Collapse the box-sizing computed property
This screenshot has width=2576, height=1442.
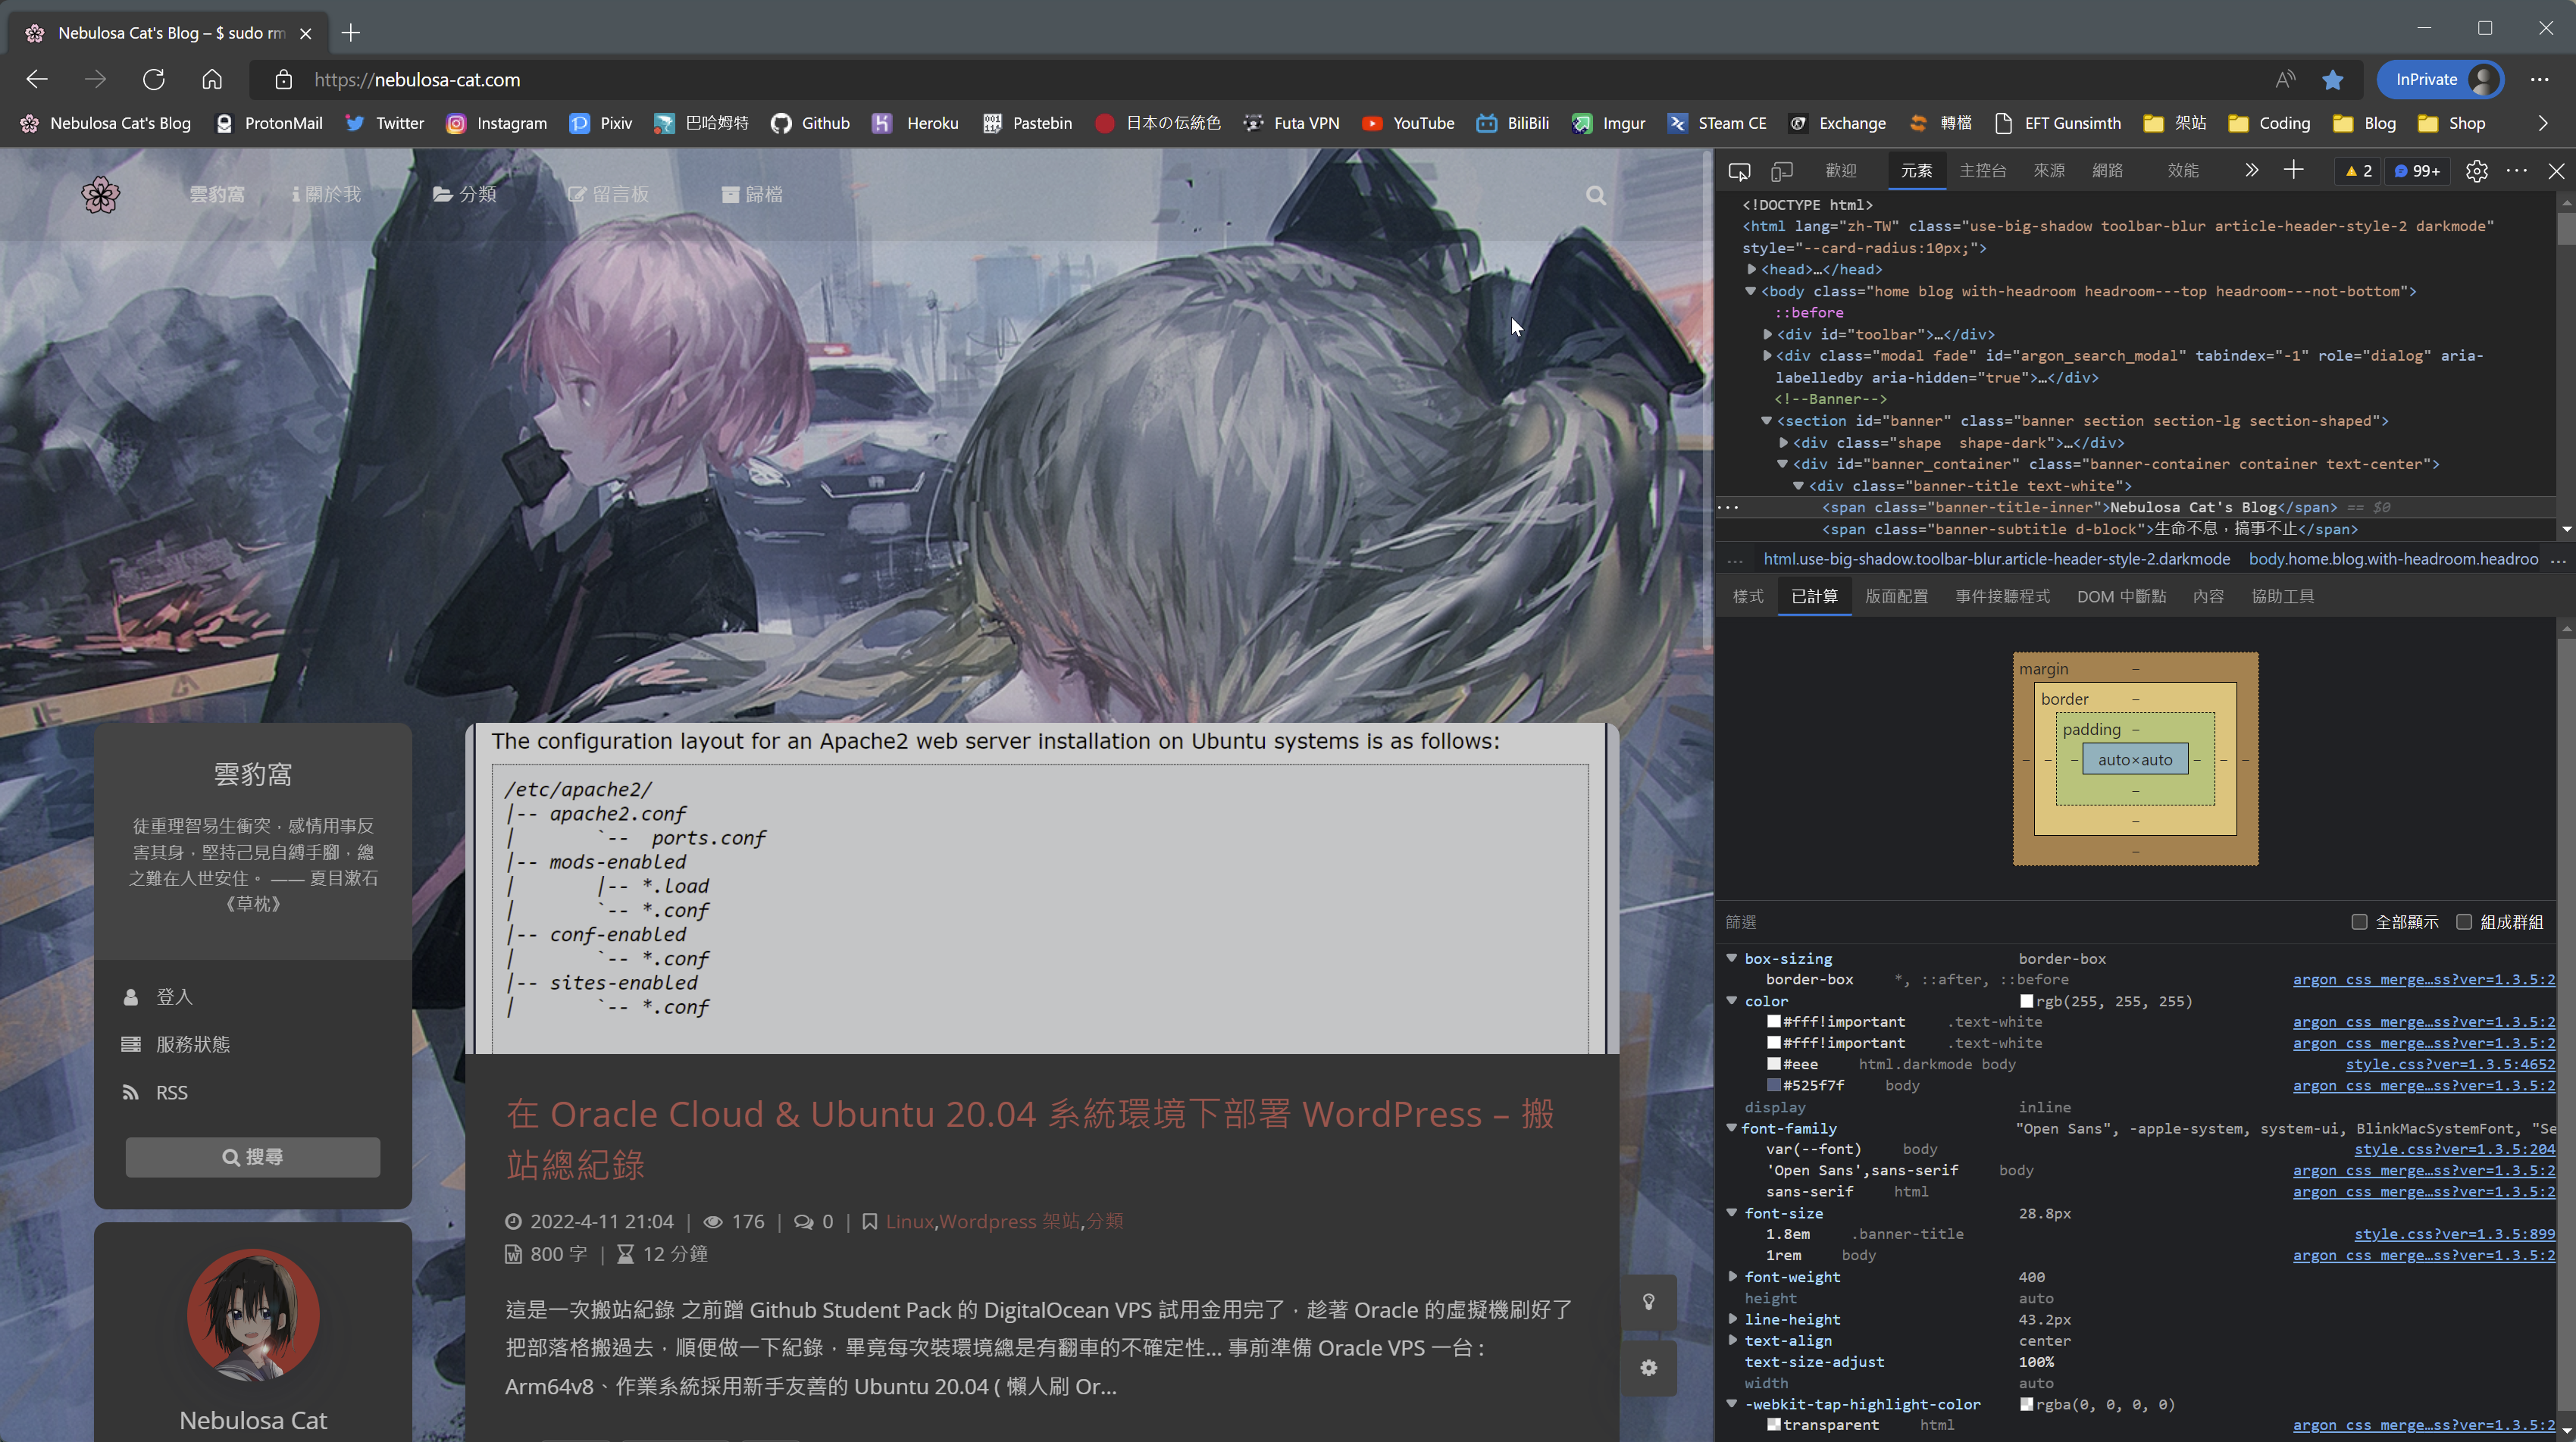(x=1732, y=958)
